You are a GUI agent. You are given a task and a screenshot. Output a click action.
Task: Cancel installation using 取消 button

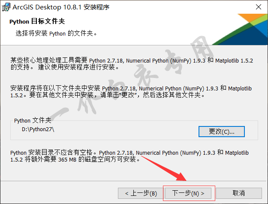239,193
